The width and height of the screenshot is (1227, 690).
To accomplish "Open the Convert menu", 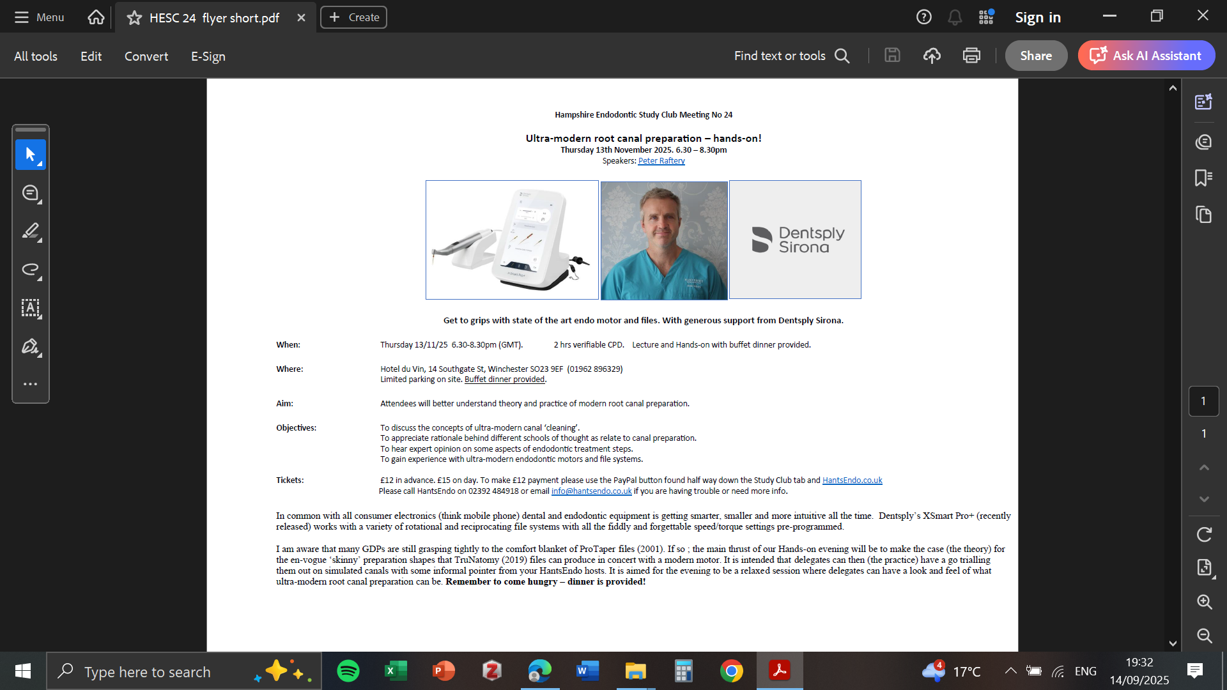I will [146, 56].
